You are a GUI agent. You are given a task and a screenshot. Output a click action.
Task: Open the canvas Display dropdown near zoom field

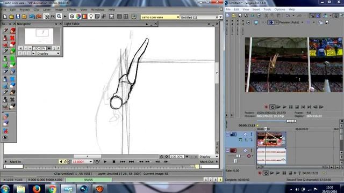click(209, 157)
